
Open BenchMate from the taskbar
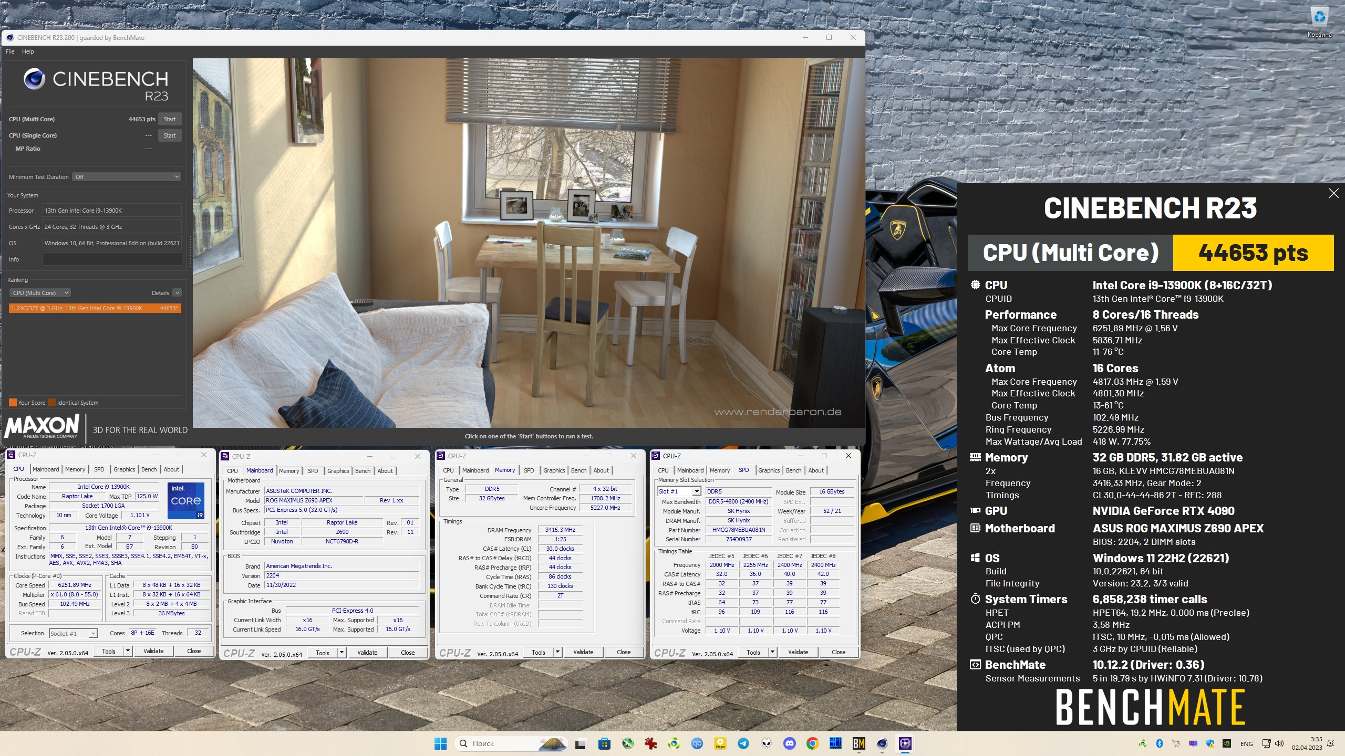[x=858, y=743]
